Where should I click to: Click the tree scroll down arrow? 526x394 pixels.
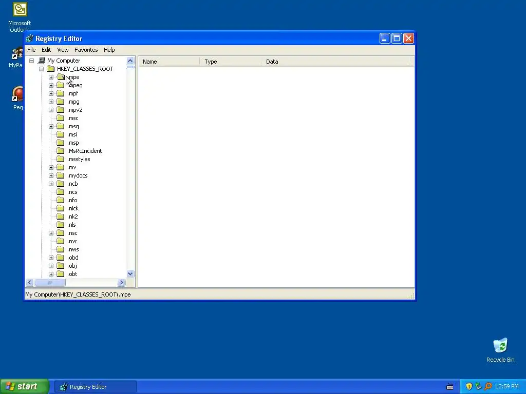click(130, 274)
